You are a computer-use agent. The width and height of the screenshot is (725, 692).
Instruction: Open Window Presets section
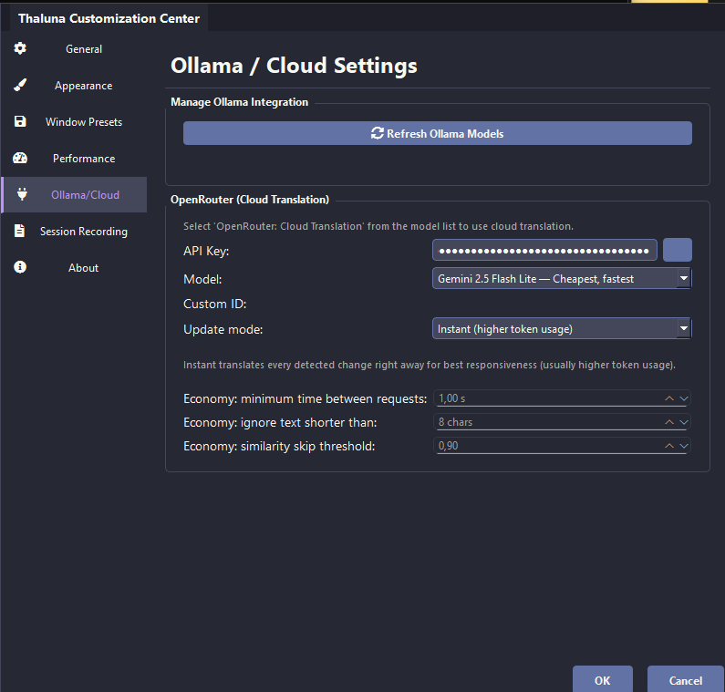pyautogui.click(x=74, y=121)
